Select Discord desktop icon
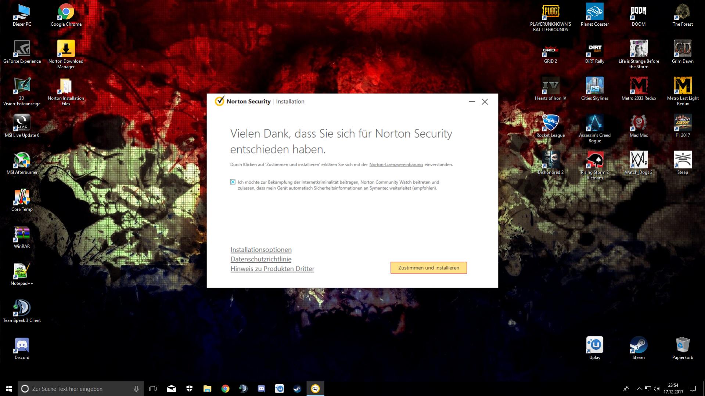This screenshot has width=705, height=396. point(22,348)
